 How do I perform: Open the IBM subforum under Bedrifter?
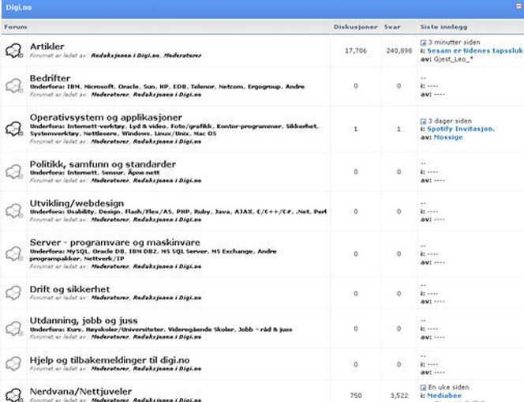(x=73, y=87)
